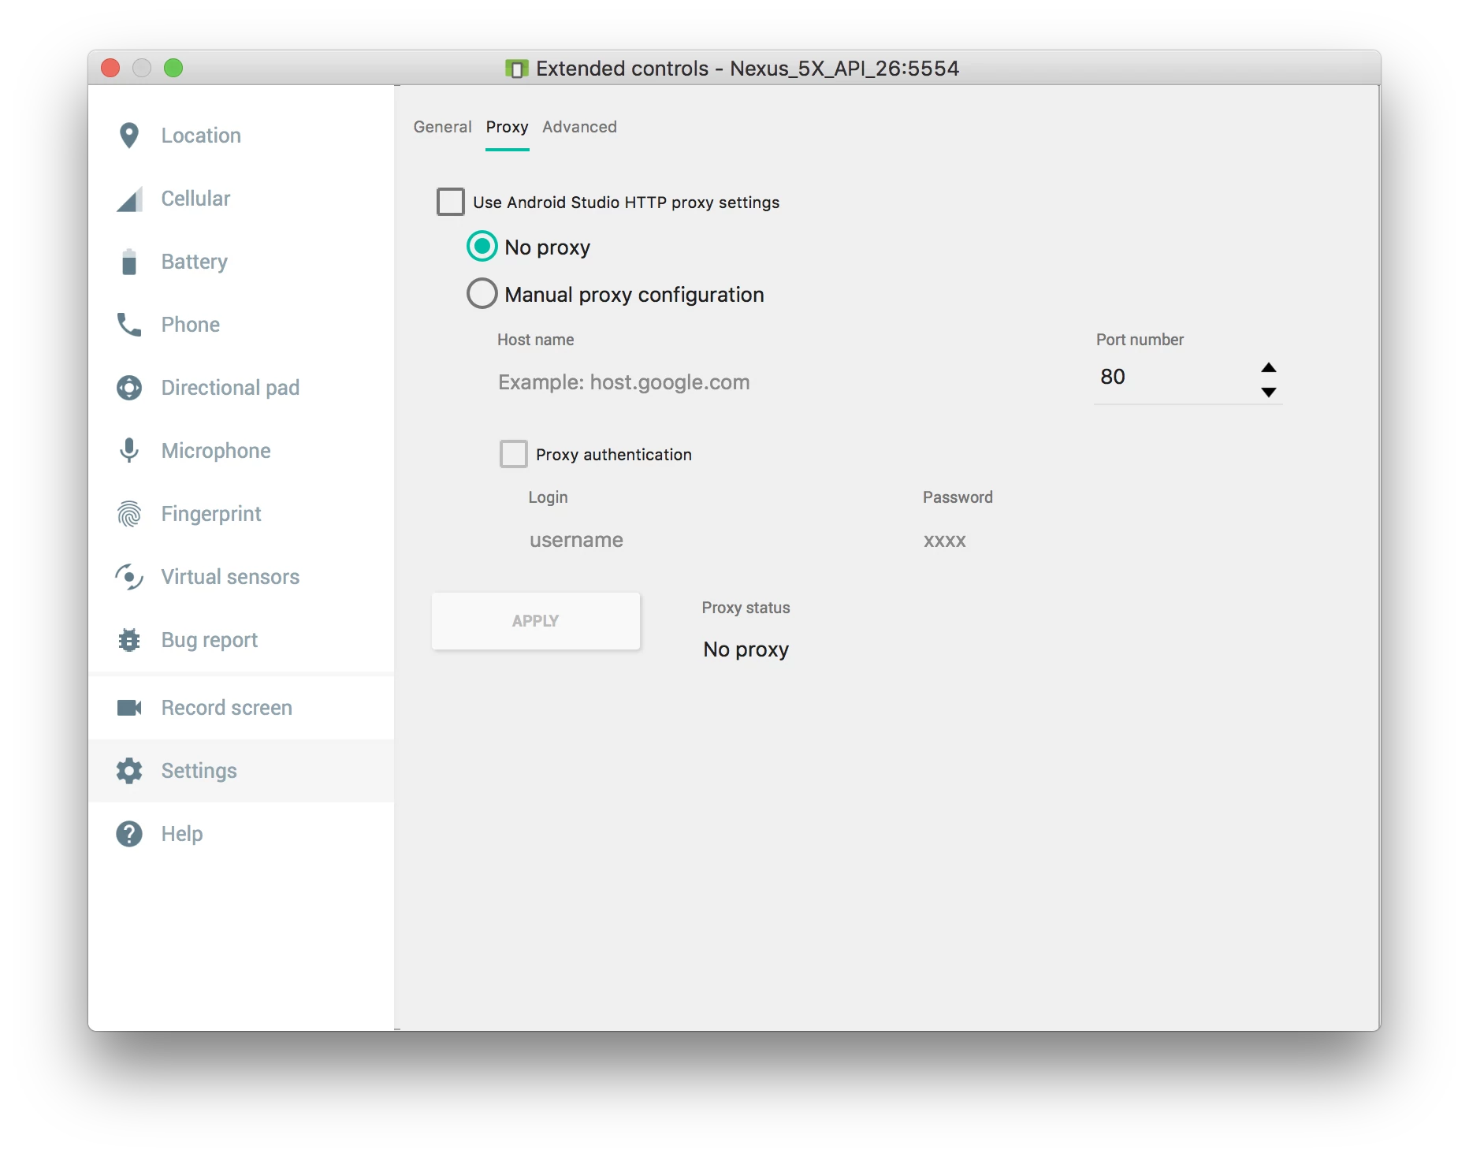
Task: Zoom the window with green button
Action: pos(173,68)
